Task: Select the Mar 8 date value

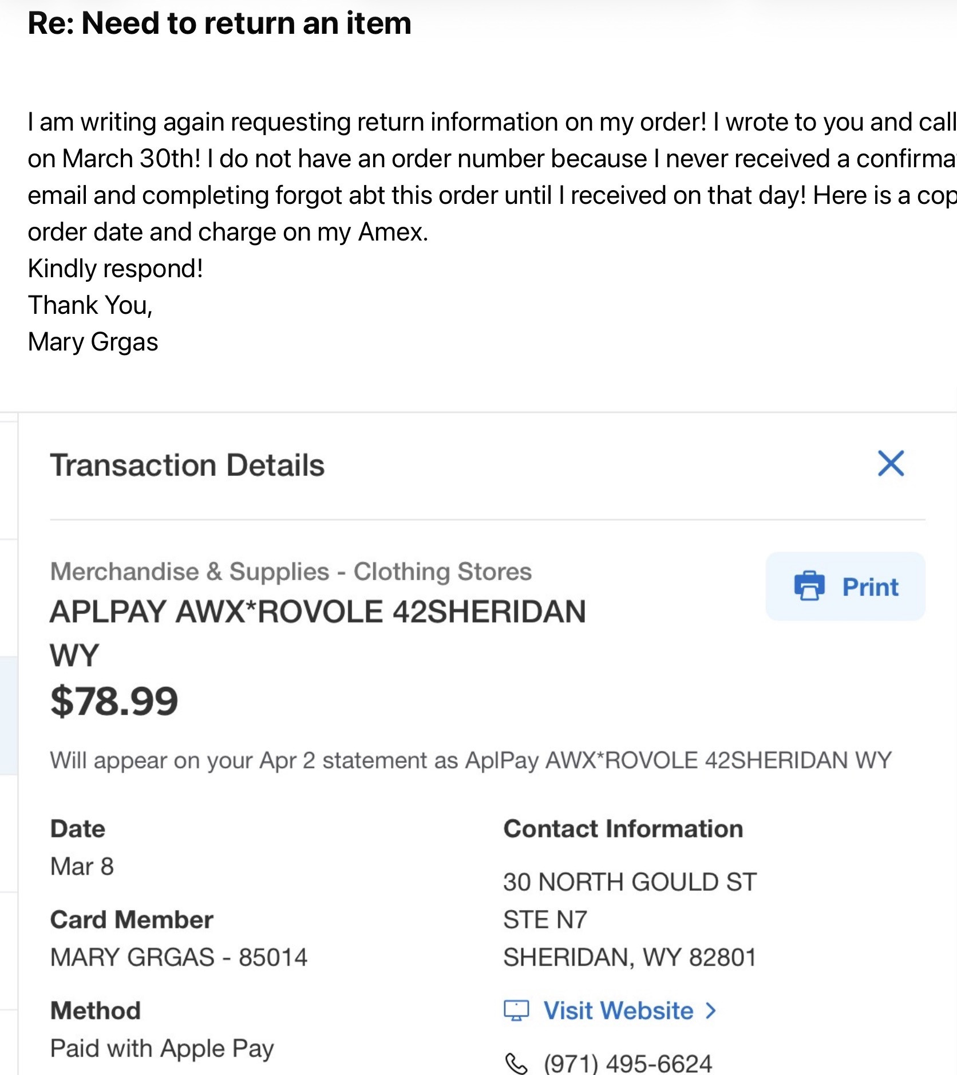Action: pos(82,867)
